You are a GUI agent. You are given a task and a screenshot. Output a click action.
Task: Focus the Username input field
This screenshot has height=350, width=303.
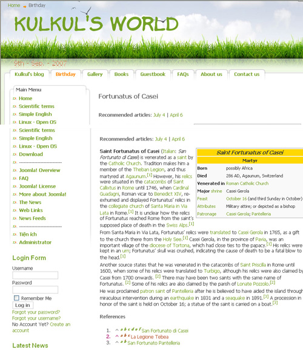pyautogui.click(x=35, y=275)
